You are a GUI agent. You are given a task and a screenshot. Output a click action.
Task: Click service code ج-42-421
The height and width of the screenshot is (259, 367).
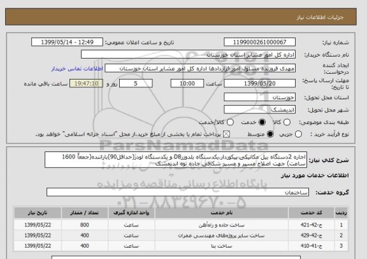pyautogui.click(x=312, y=225)
